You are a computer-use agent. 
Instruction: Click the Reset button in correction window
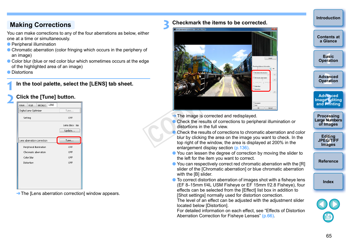pos(270,58)
